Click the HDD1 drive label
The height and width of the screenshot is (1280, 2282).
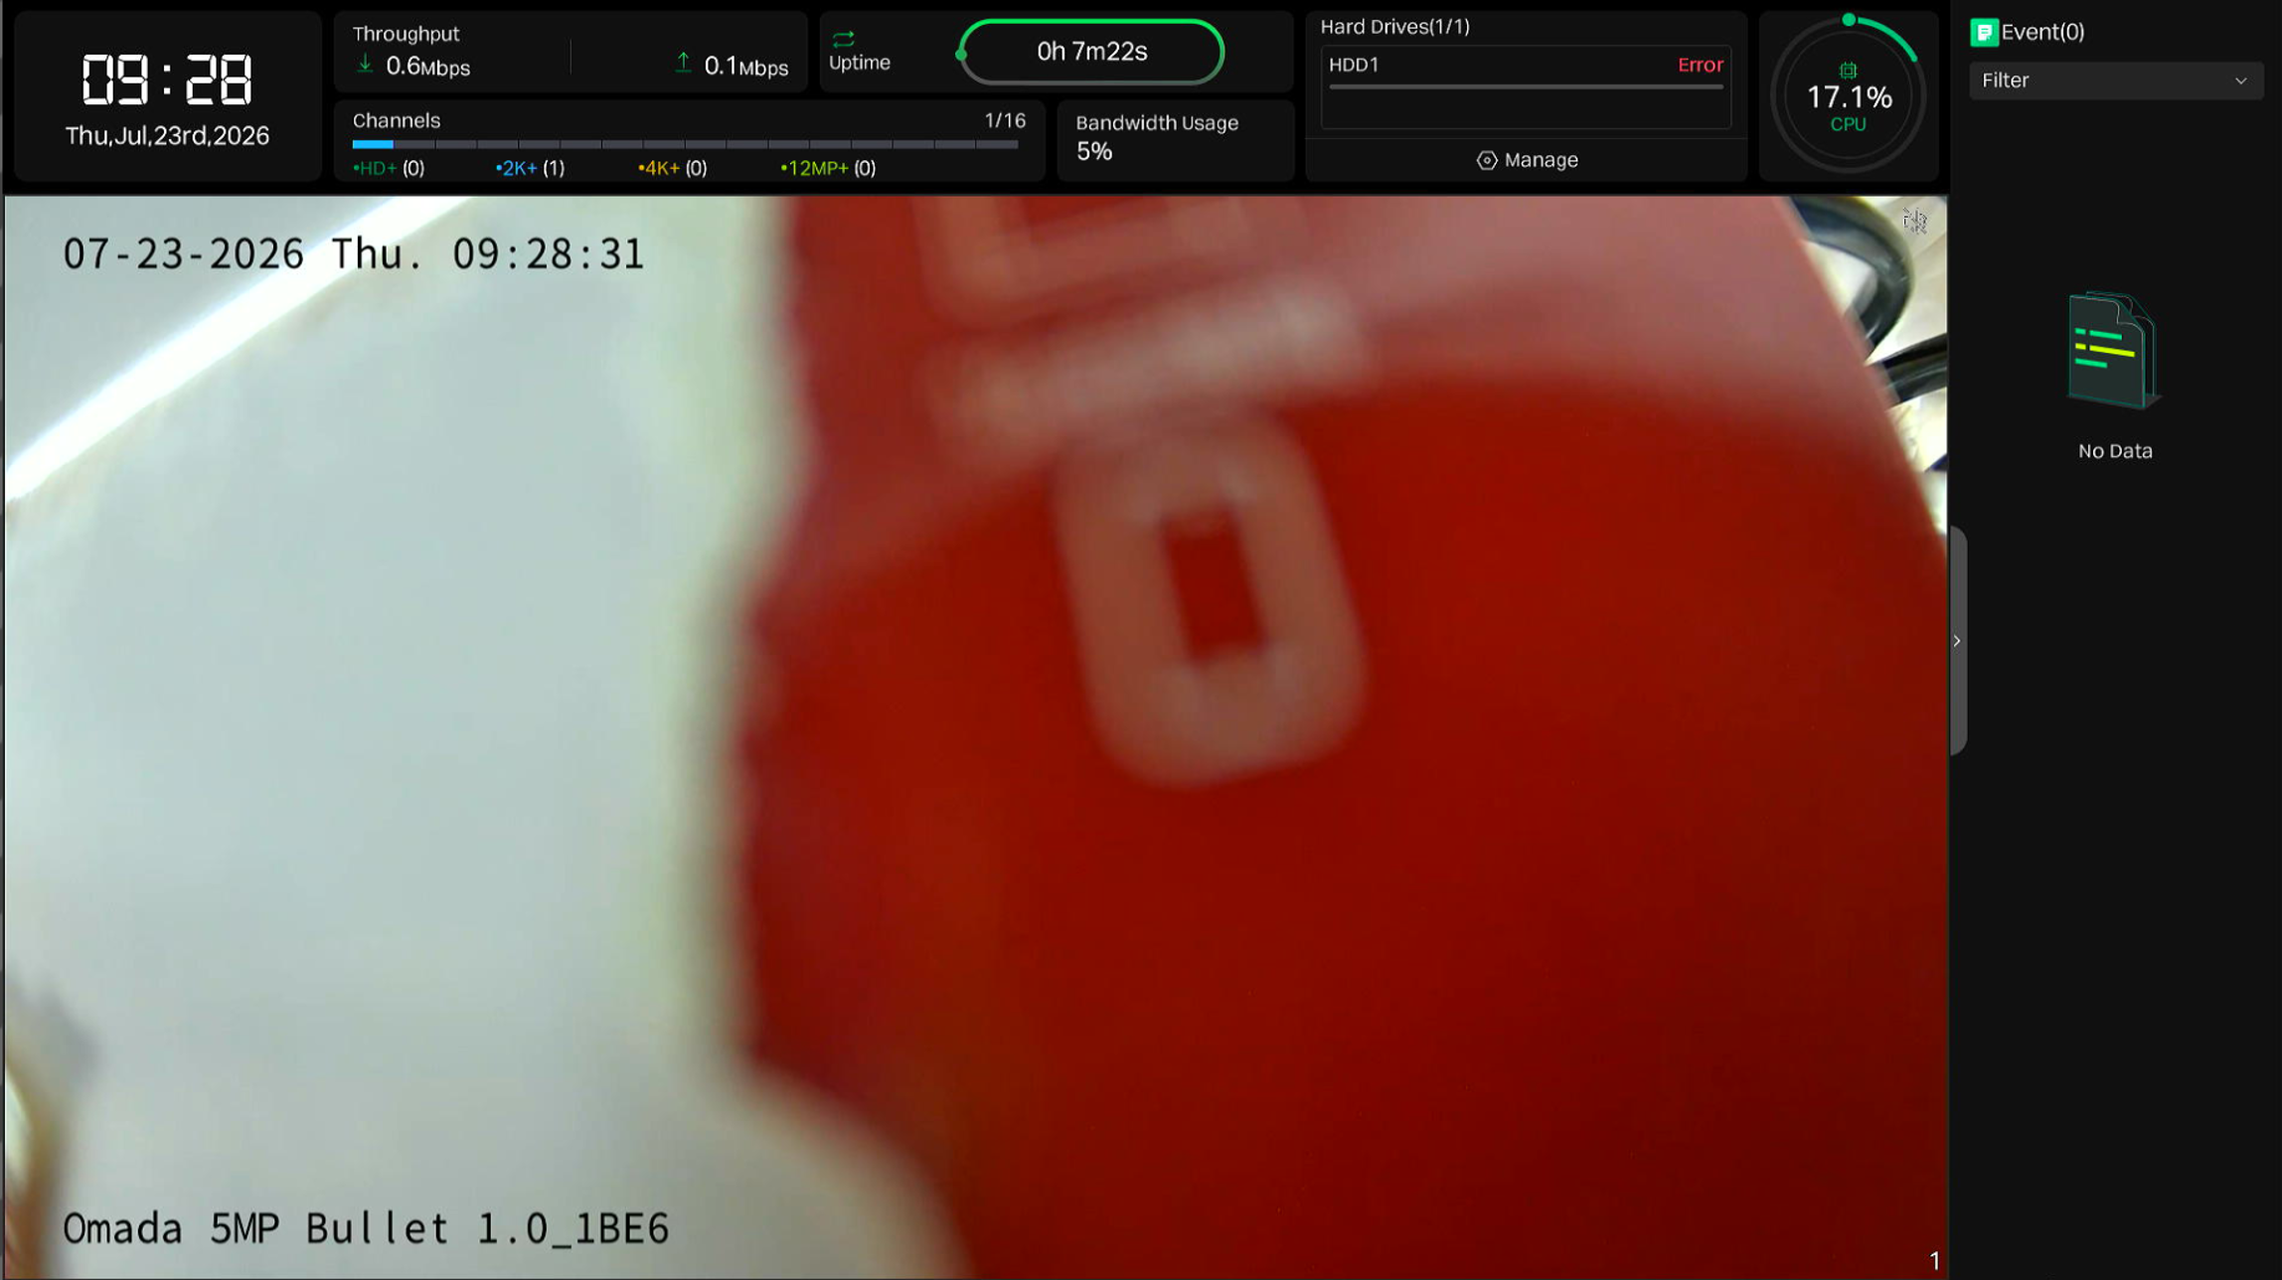coord(1354,65)
